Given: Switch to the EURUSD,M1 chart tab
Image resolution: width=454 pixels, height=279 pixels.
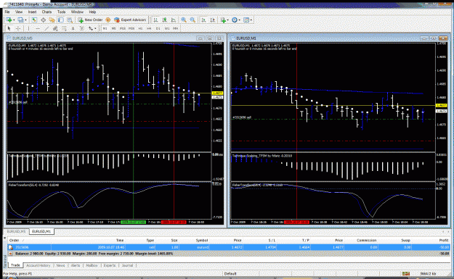Looking at the screenshot, I should click(x=41, y=231).
